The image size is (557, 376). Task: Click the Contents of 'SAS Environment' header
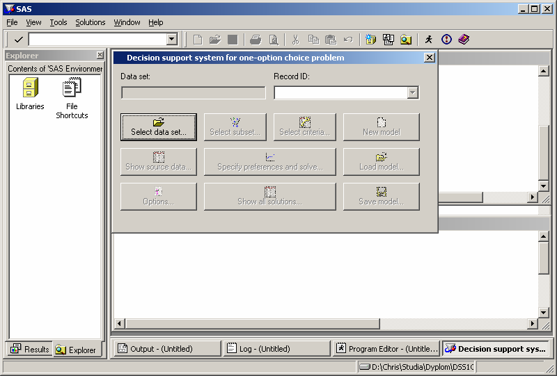tap(55, 69)
